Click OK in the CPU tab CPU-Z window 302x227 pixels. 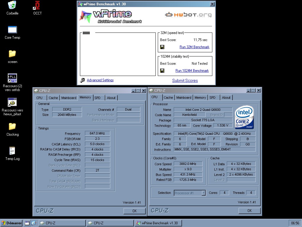click(250, 210)
